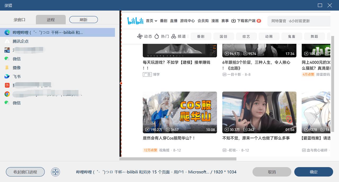Viewport: 339px width, 182px height.
Task: Click uploader 视角姬
Action: coord(164,150)
